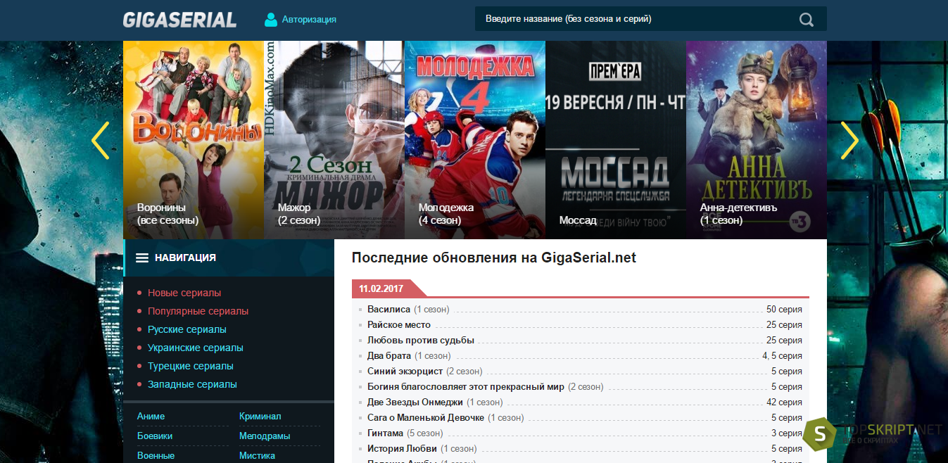The width and height of the screenshot is (948, 463).
Task: Click the 11.02.2017 date label
Action: [x=381, y=288]
